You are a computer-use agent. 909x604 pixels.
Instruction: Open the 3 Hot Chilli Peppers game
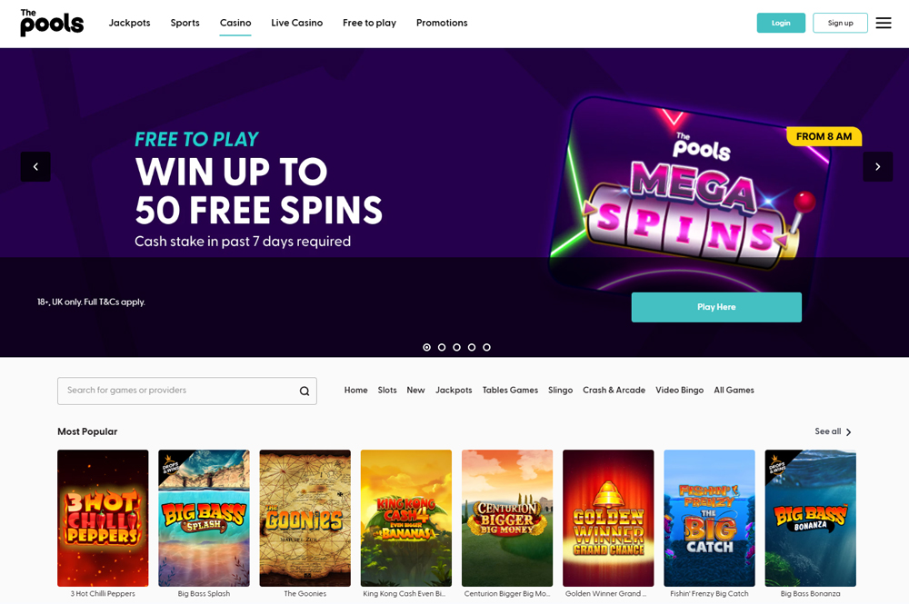tap(103, 518)
